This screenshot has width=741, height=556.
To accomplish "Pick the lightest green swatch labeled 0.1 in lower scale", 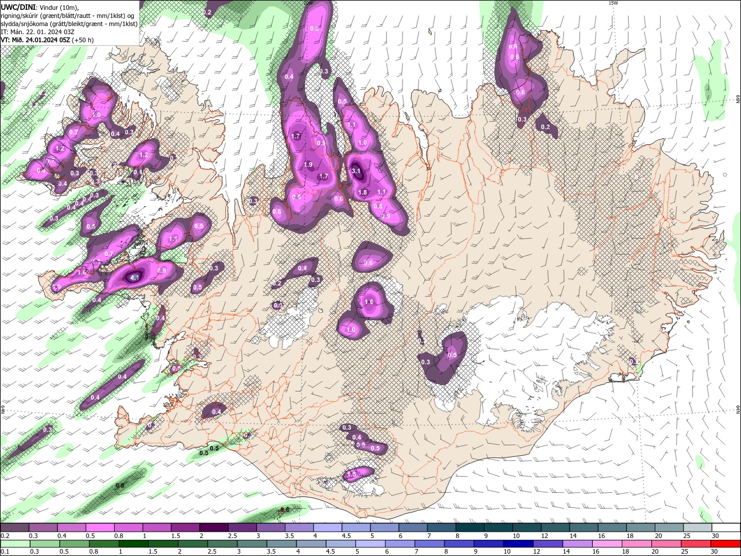I will 15,544.
